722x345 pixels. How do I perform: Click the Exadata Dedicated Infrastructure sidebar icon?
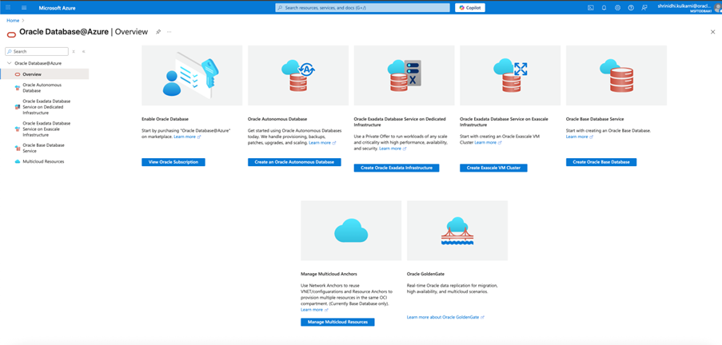coord(18,107)
